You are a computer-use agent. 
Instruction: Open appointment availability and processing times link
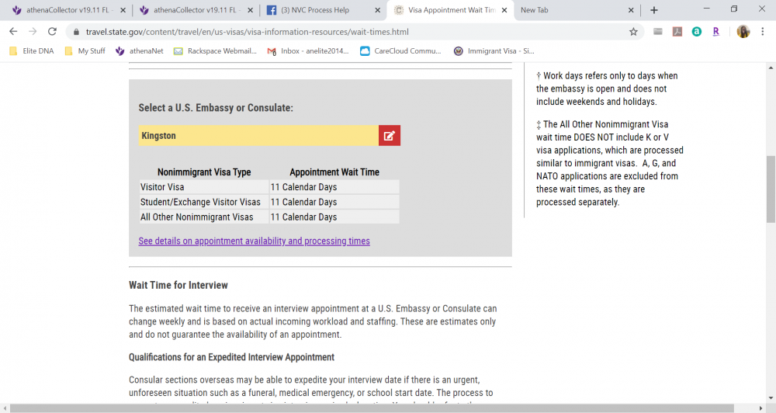(254, 241)
